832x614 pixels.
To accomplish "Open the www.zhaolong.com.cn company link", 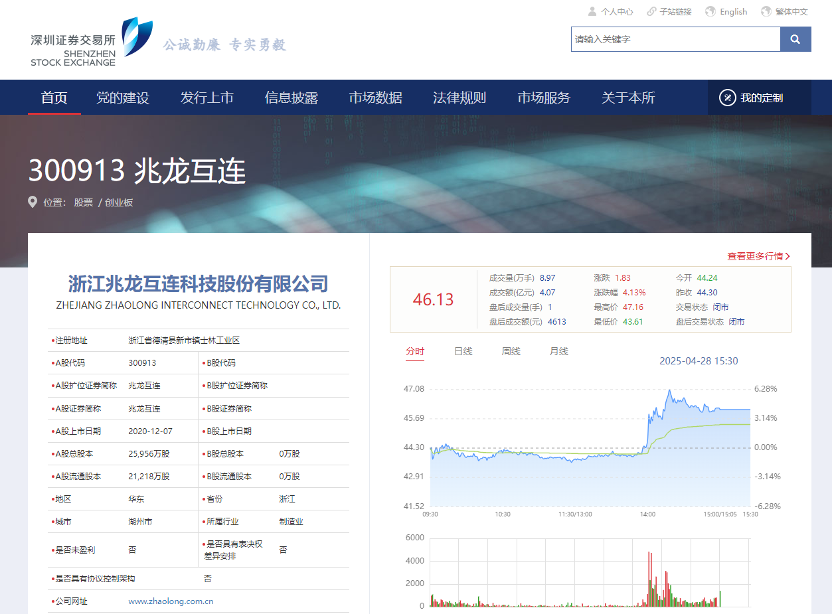I will 171,601.
